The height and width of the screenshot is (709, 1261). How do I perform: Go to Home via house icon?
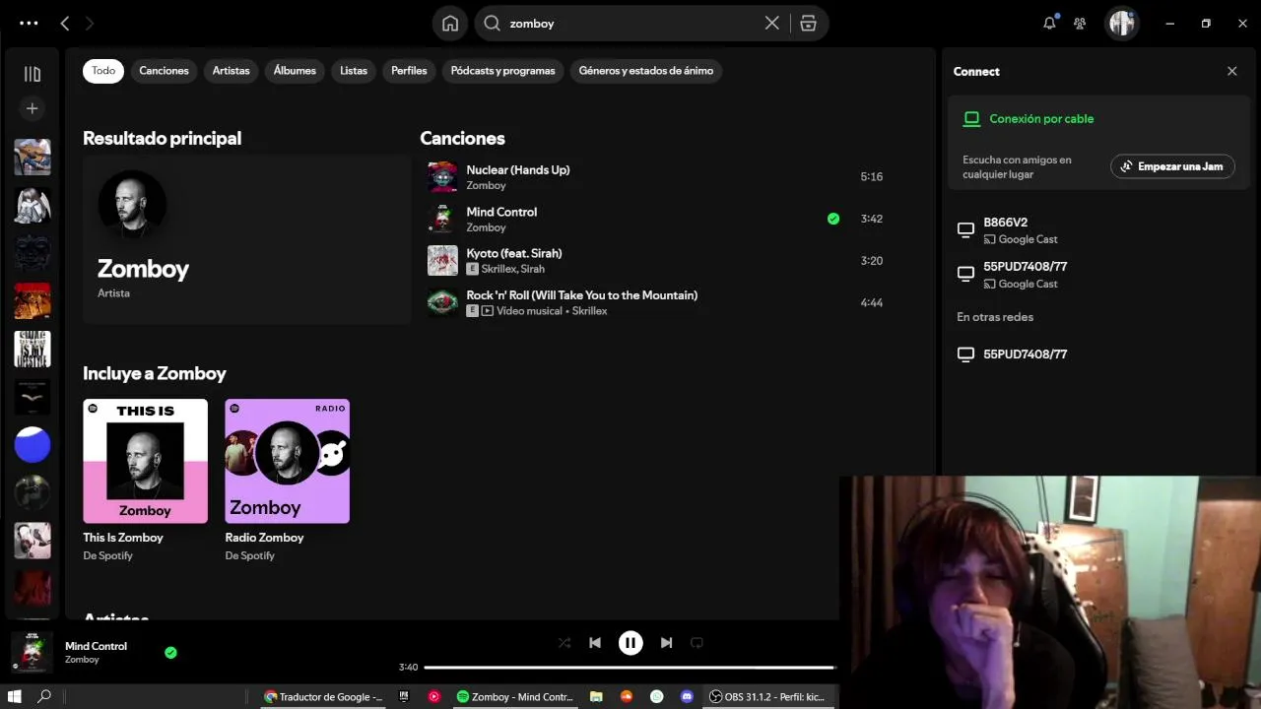(x=450, y=24)
